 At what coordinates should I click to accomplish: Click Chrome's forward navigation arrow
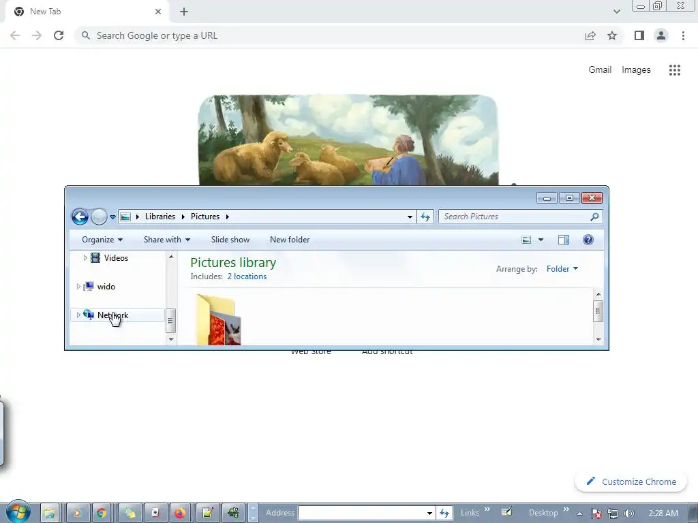tap(37, 35)
